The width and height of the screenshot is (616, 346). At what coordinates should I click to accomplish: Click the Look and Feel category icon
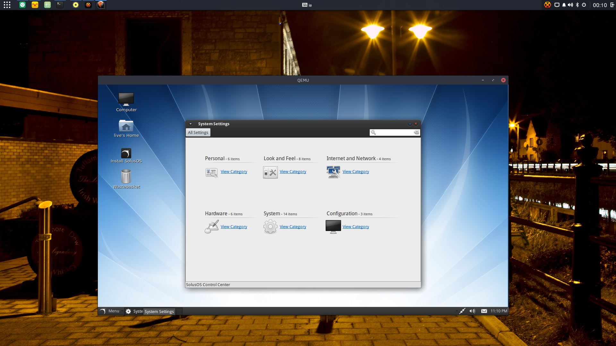click(x=270, y=172)
